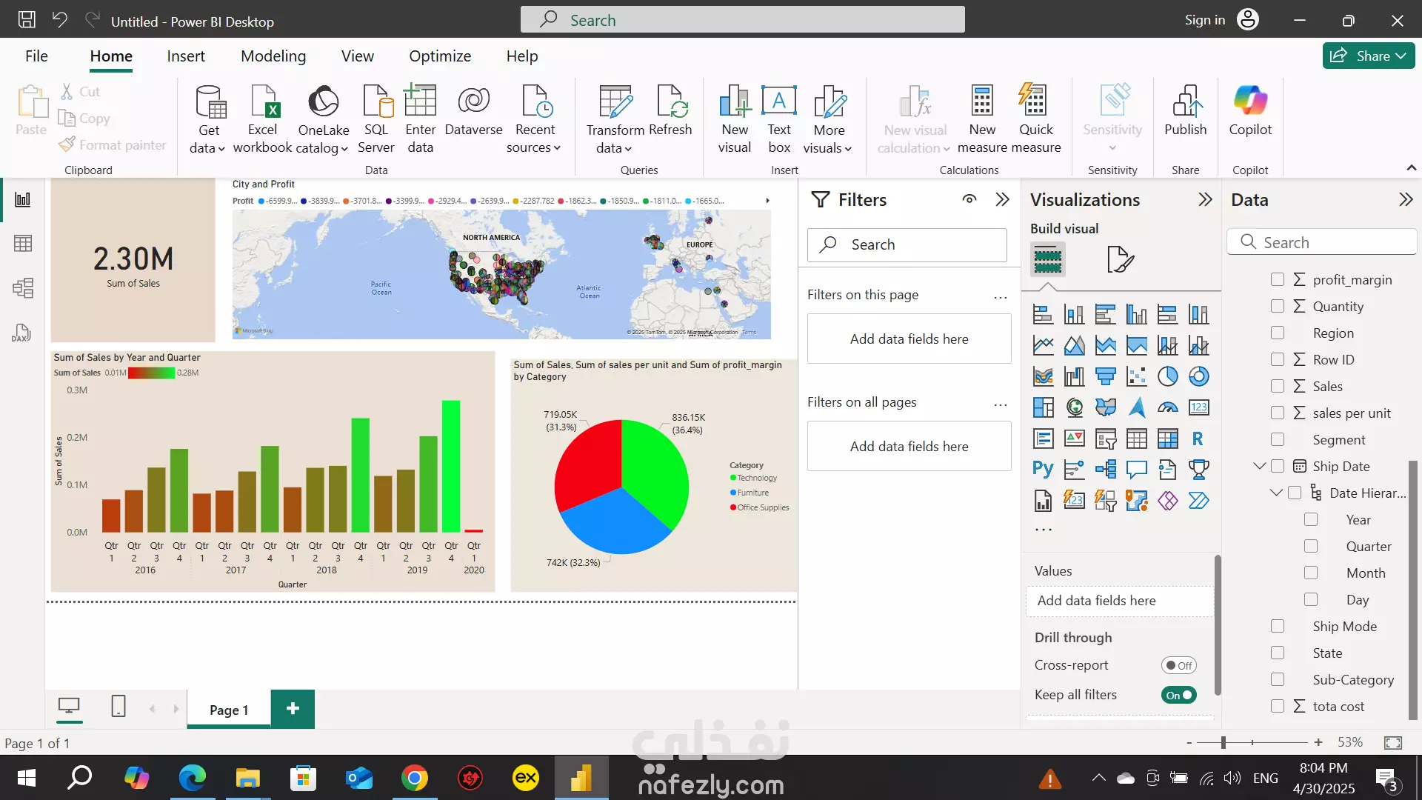This screenshot has width=1422, height=800.
Task: Create a New measure
Action: (982, 119)
